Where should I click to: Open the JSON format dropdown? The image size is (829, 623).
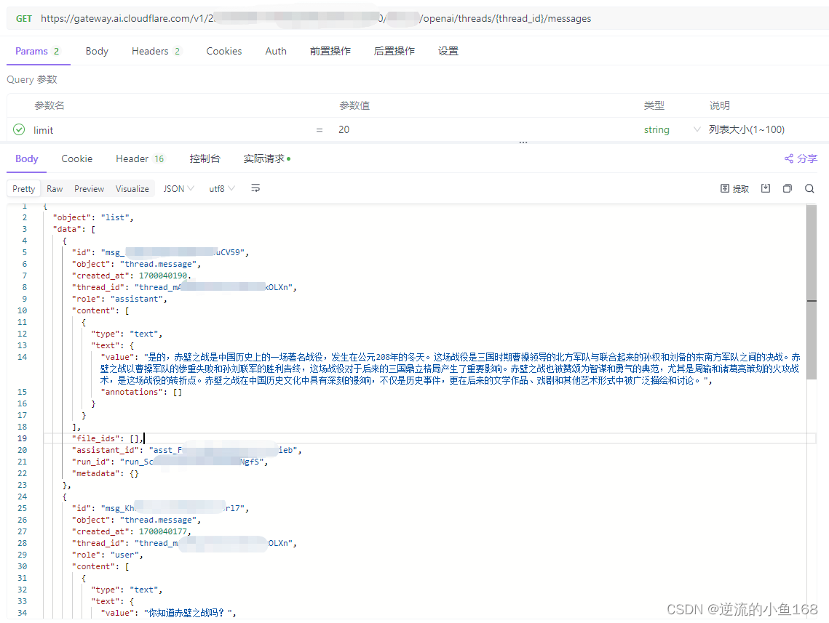178,189
